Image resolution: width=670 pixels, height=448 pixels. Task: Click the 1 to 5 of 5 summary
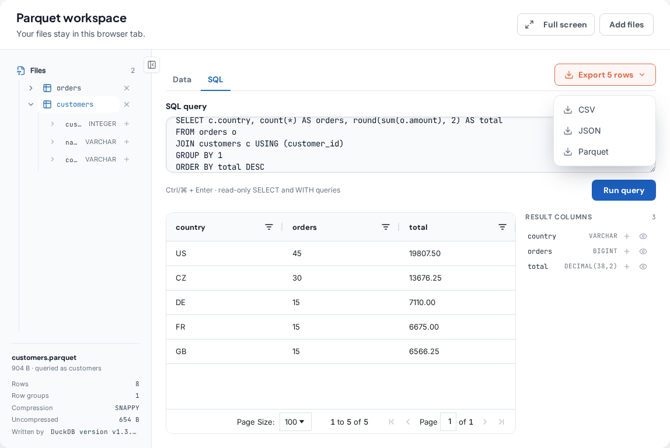(x=349, y=422)
